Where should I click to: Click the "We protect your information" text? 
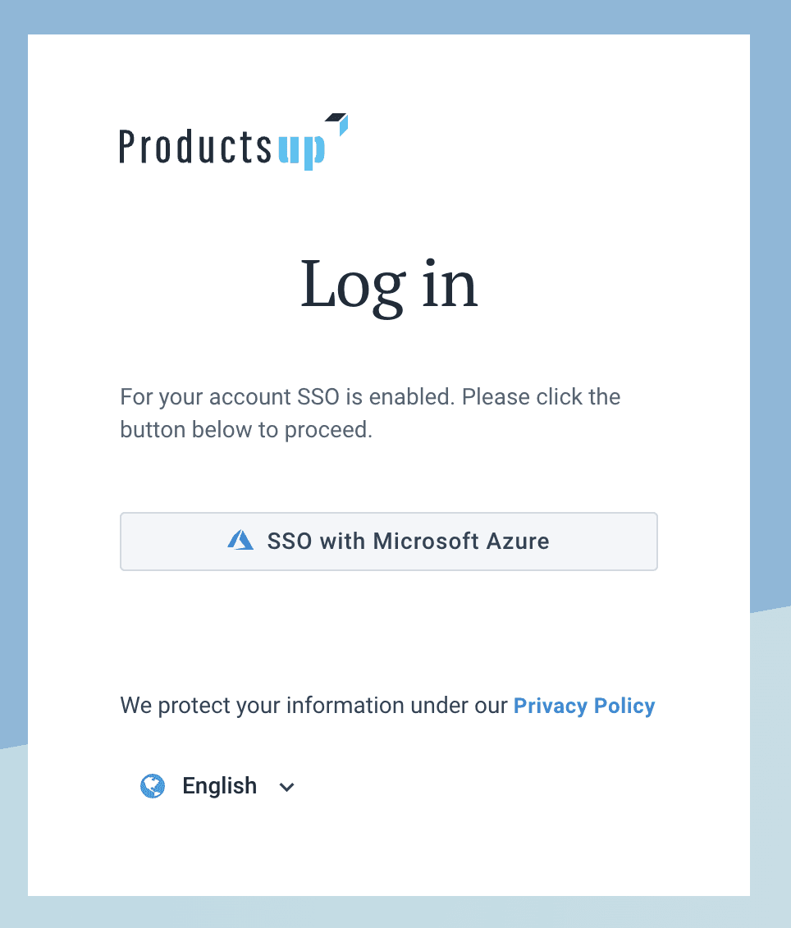[x=314, y=706]
